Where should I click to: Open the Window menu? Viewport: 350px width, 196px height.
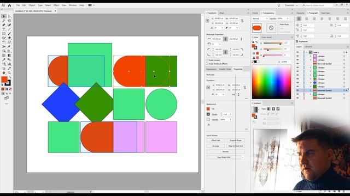73,5
